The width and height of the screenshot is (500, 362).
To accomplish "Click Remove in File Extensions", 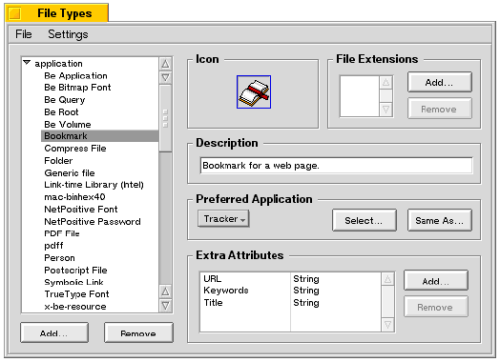I will [440, 109].
